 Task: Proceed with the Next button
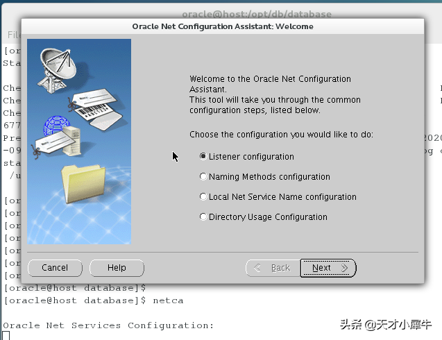tap(328, 268)
